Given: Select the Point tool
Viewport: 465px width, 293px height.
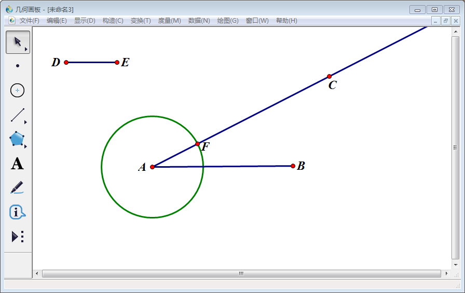Looking at the screenshot, I should point(18,66).
